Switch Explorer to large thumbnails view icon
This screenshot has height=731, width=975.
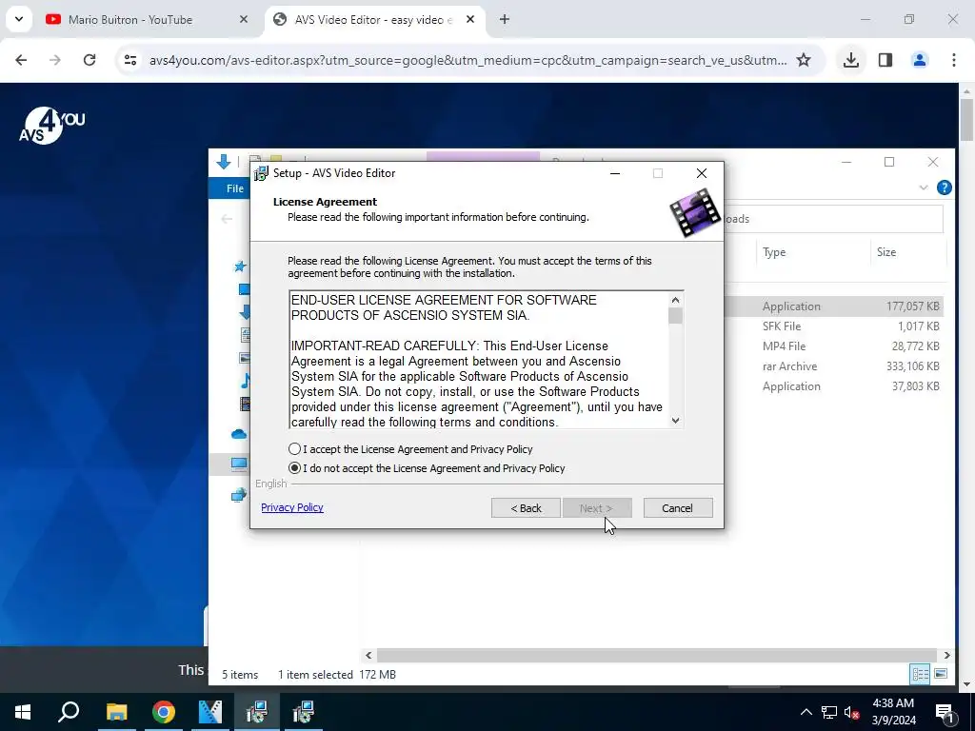coord(940,674)
